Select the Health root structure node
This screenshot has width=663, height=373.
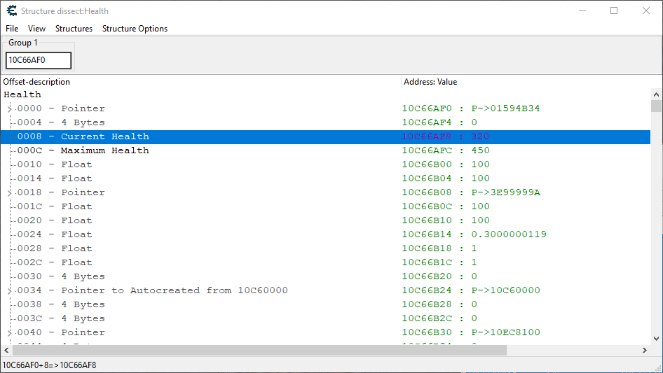(22, 94)
